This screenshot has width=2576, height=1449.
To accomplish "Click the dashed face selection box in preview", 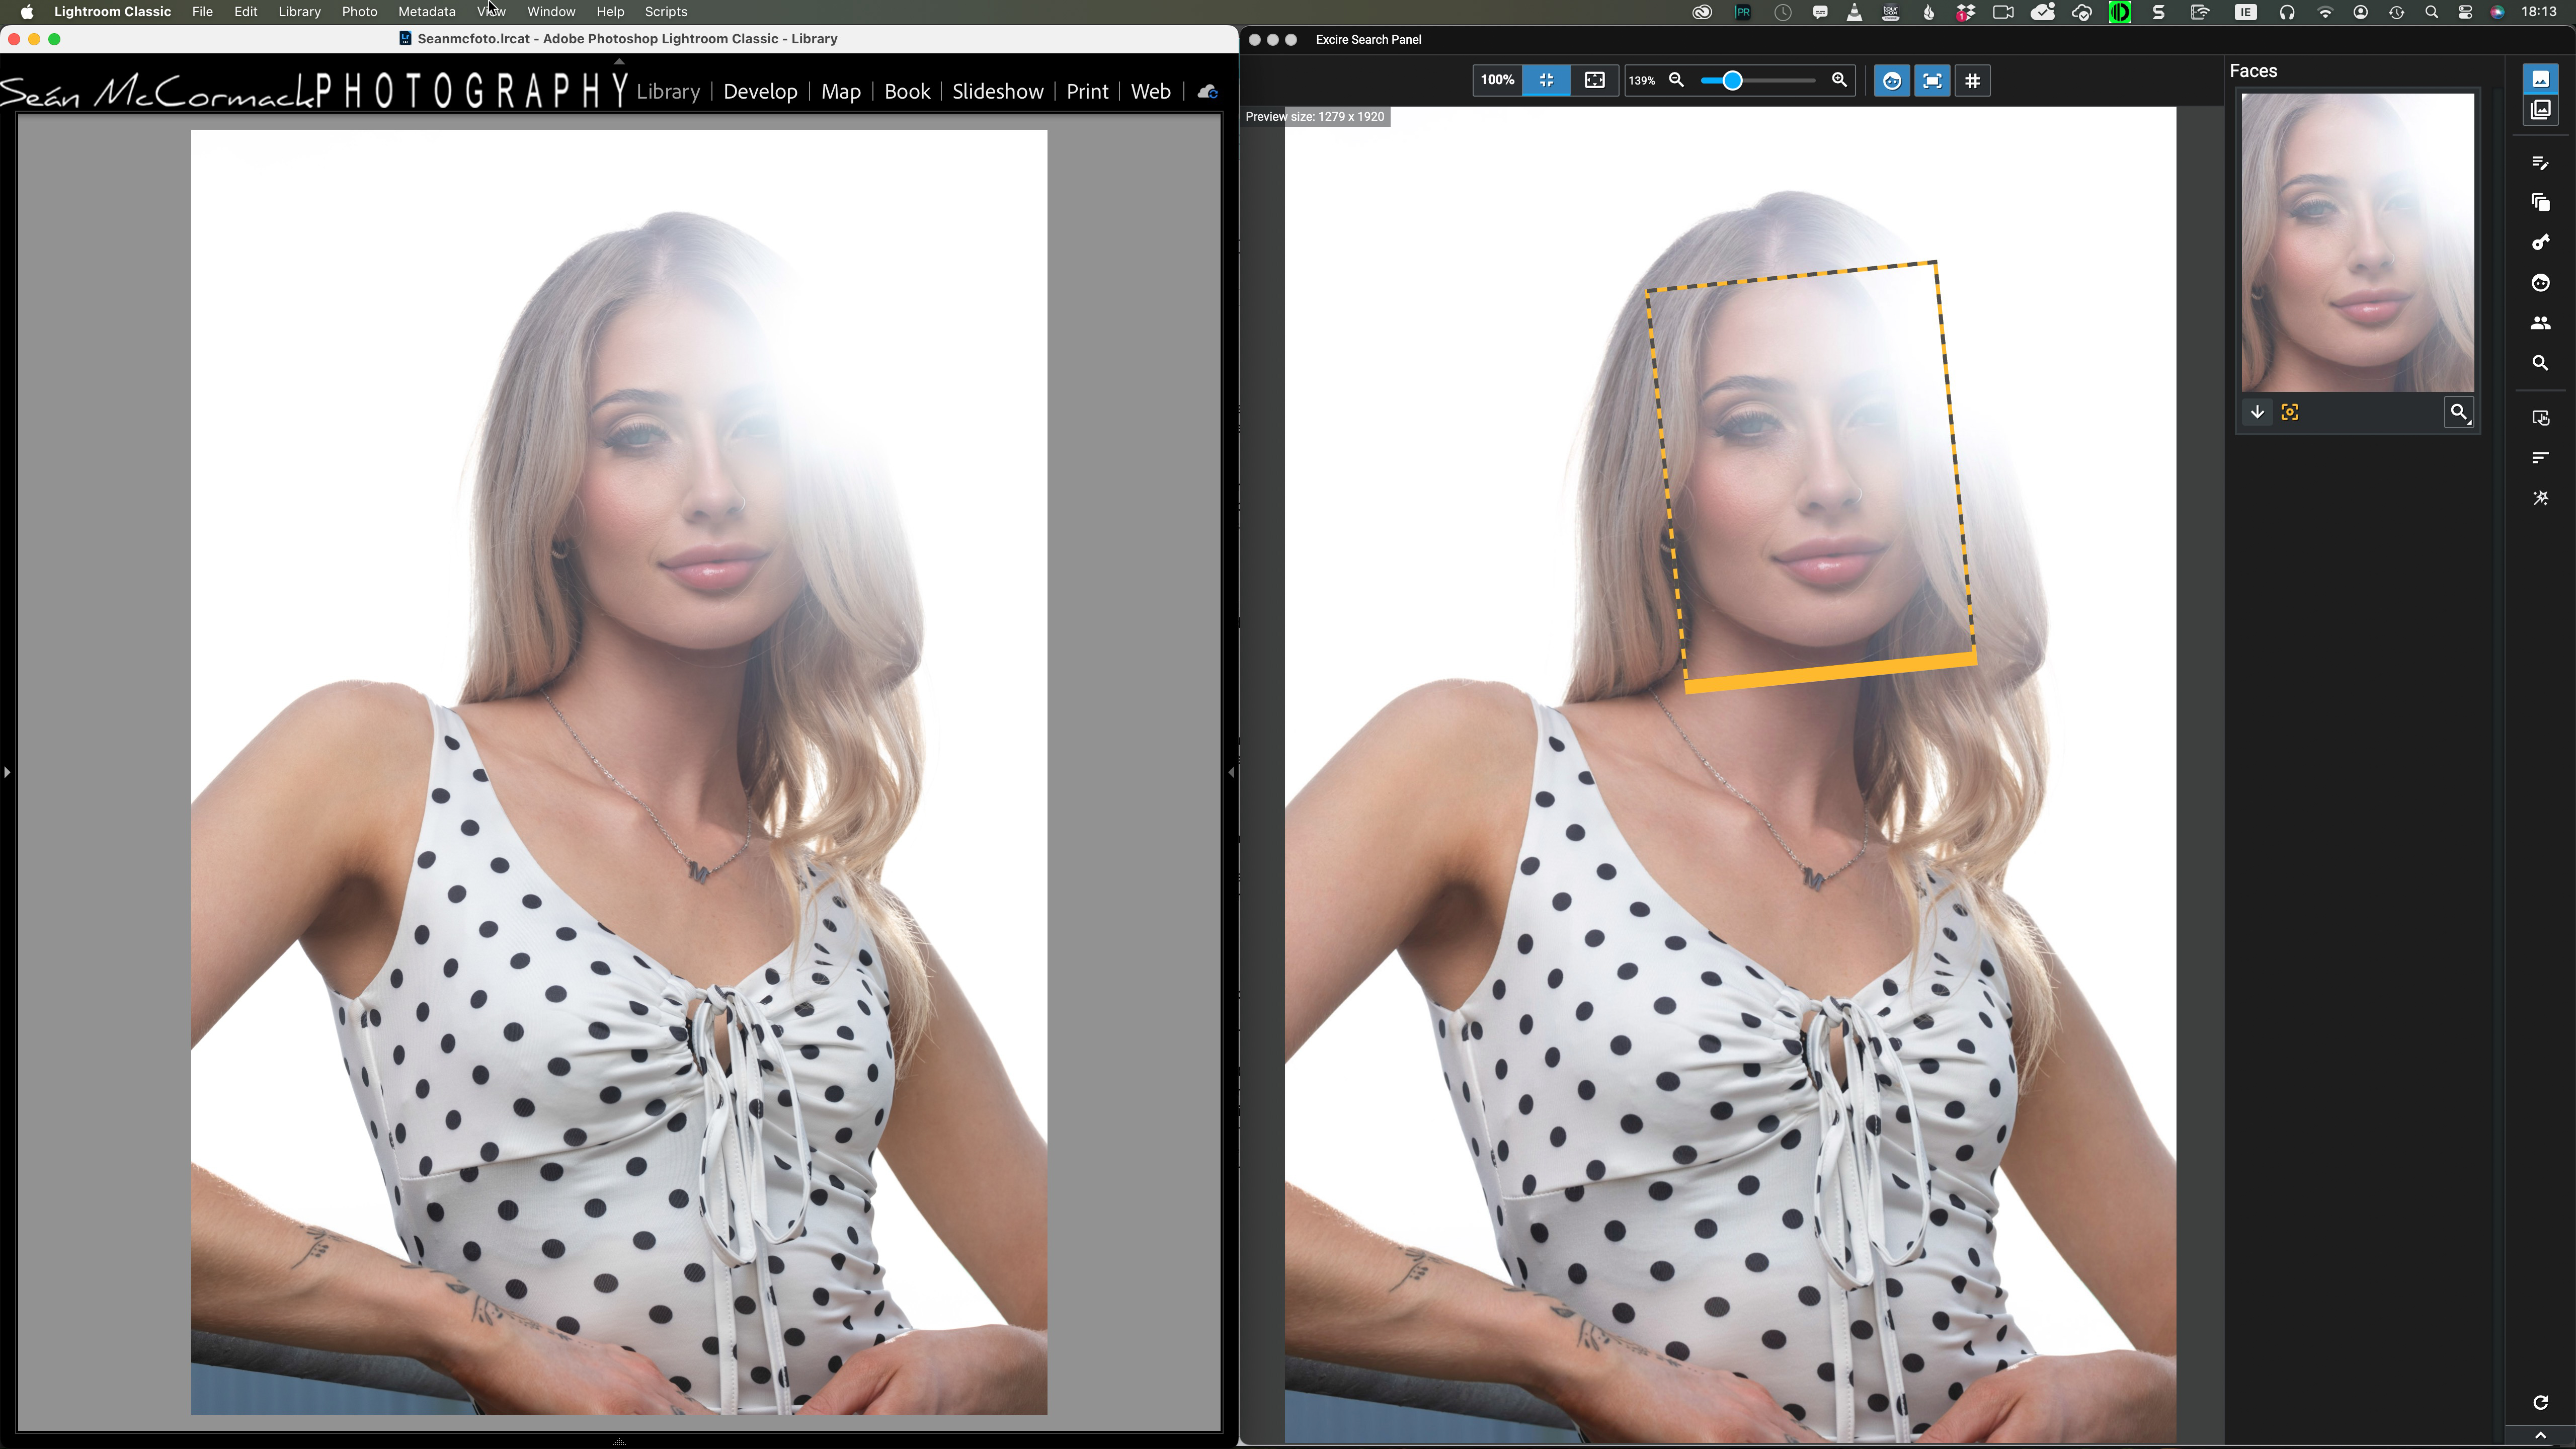I will [1811, 476].
